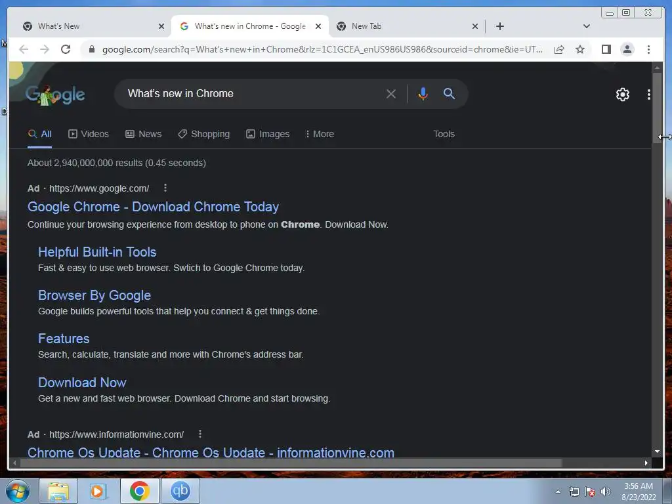This screenshot has height=504, width=672.
Task: Launch Windows Media Player from taskbar
Action: coord(98,491)
